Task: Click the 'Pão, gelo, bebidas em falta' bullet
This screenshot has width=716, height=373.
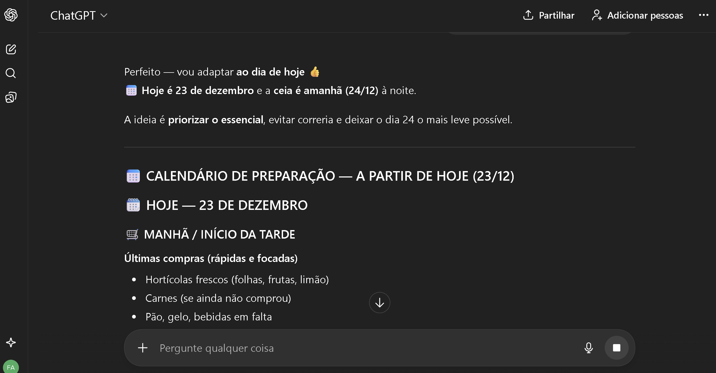Action: 208,317
